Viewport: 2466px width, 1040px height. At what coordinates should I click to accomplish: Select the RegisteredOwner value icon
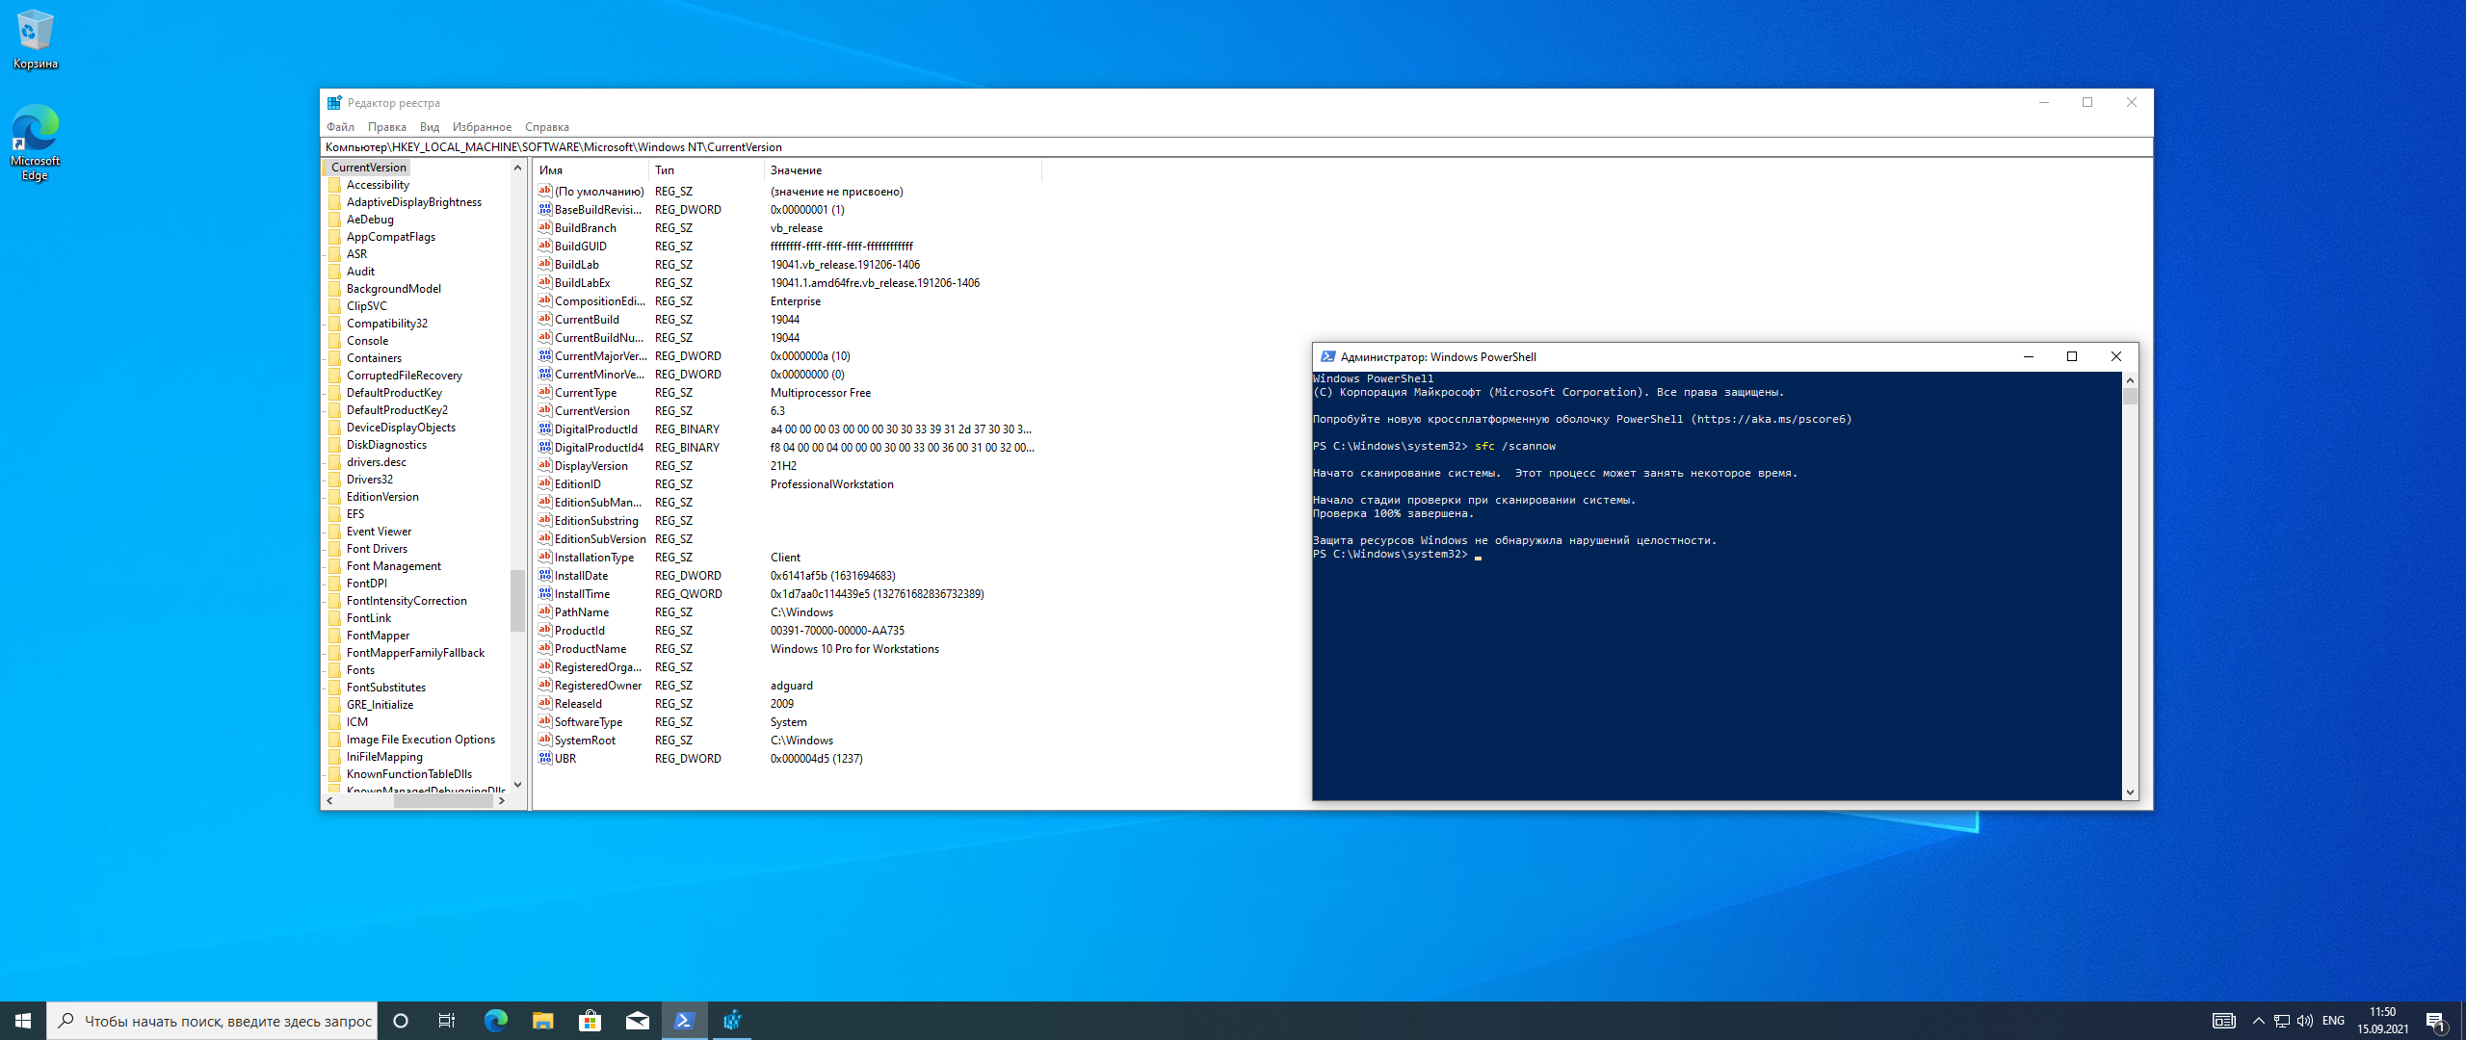[x=545, y=685]
